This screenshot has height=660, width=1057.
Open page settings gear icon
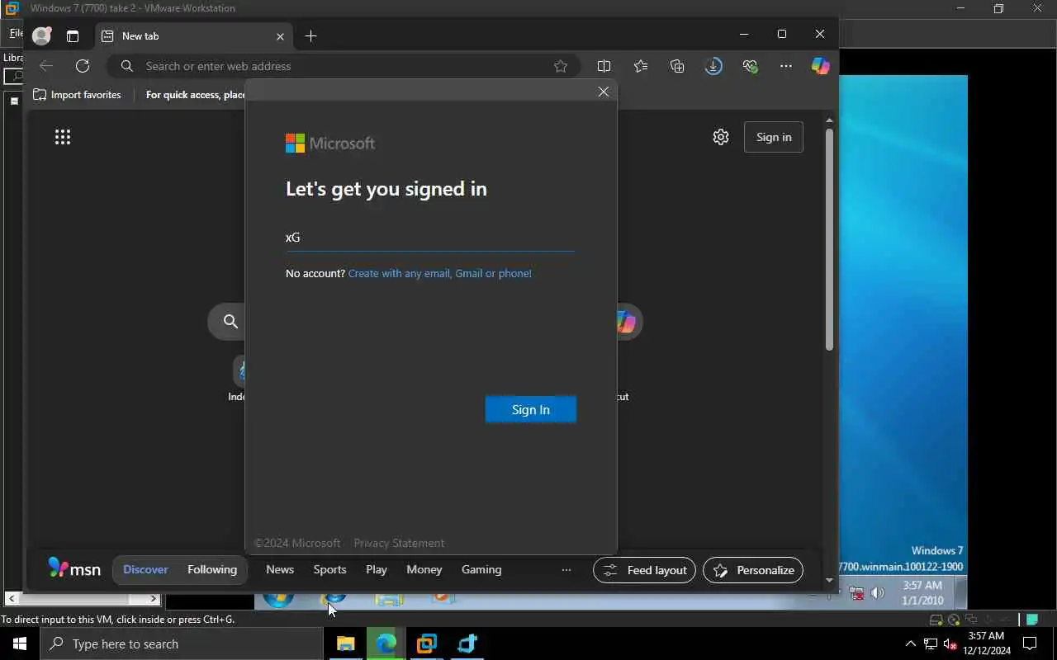[x=721, y=137]
